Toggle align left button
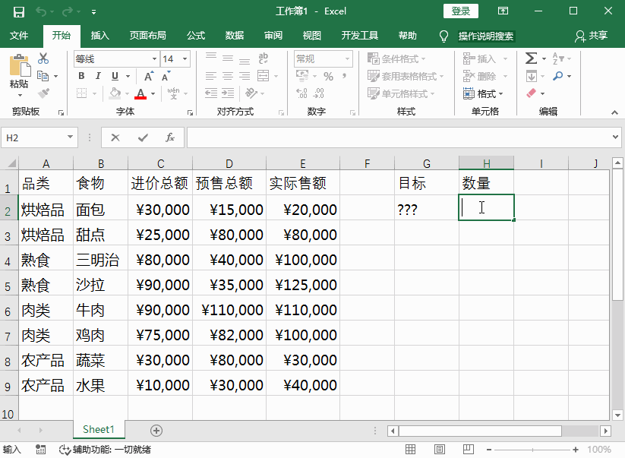The width and height of the screenshot is (625, 458). coord(211,76)
